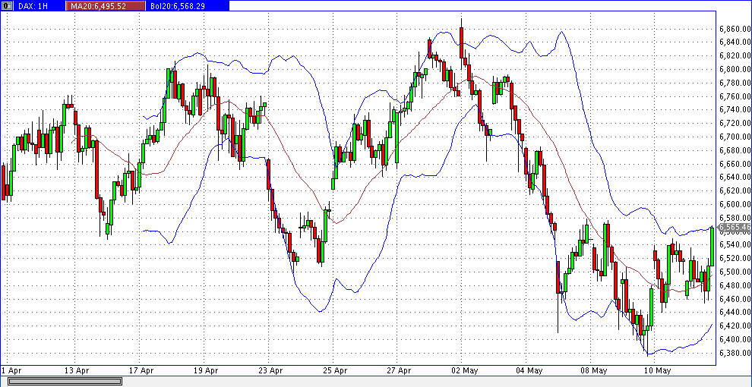Image resolution: width=752 pixels, height=387 pixels.
Task: Click the 6,565.46 current price marker
Action: coord(735,228)
